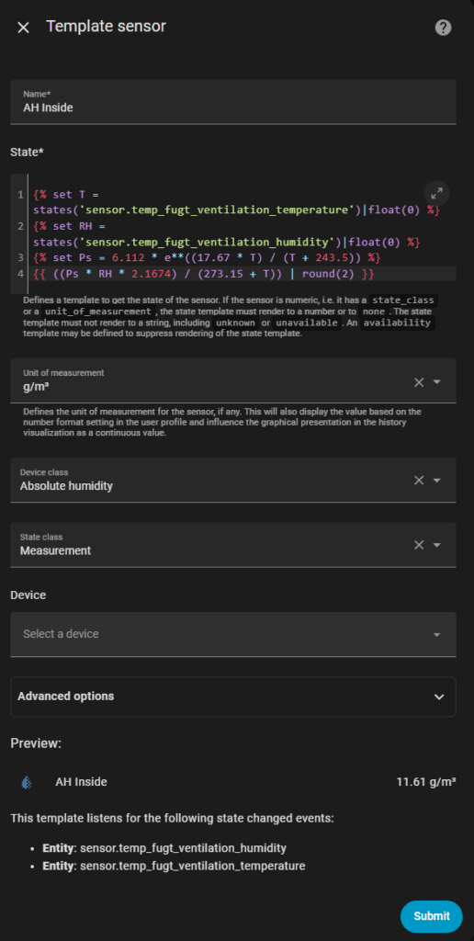
Task: Open the State class dropdown arrow
Action: (x=437, y=545)
